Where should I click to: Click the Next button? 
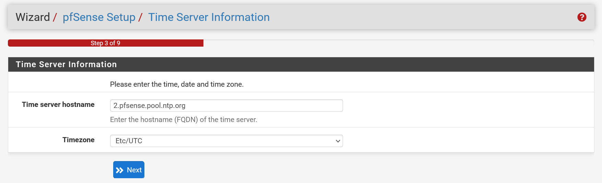click(x=129, y=170)
